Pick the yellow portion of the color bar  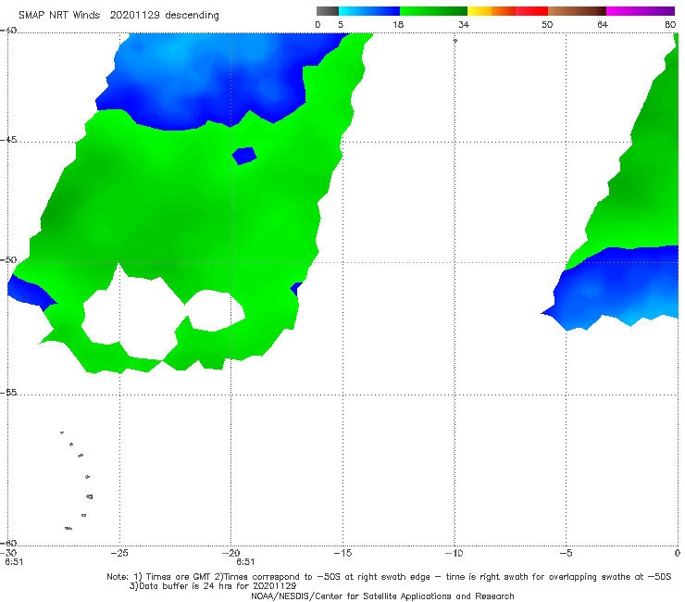point(479,11)
